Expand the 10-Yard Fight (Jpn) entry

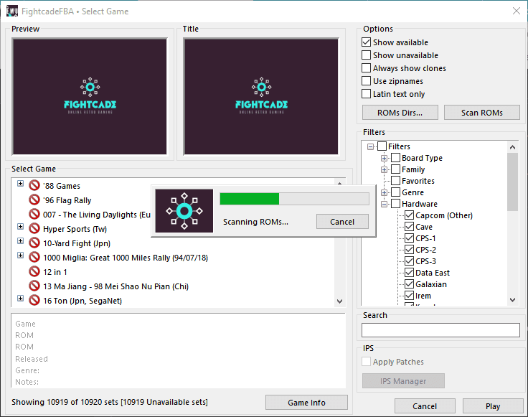click(21, 241)
